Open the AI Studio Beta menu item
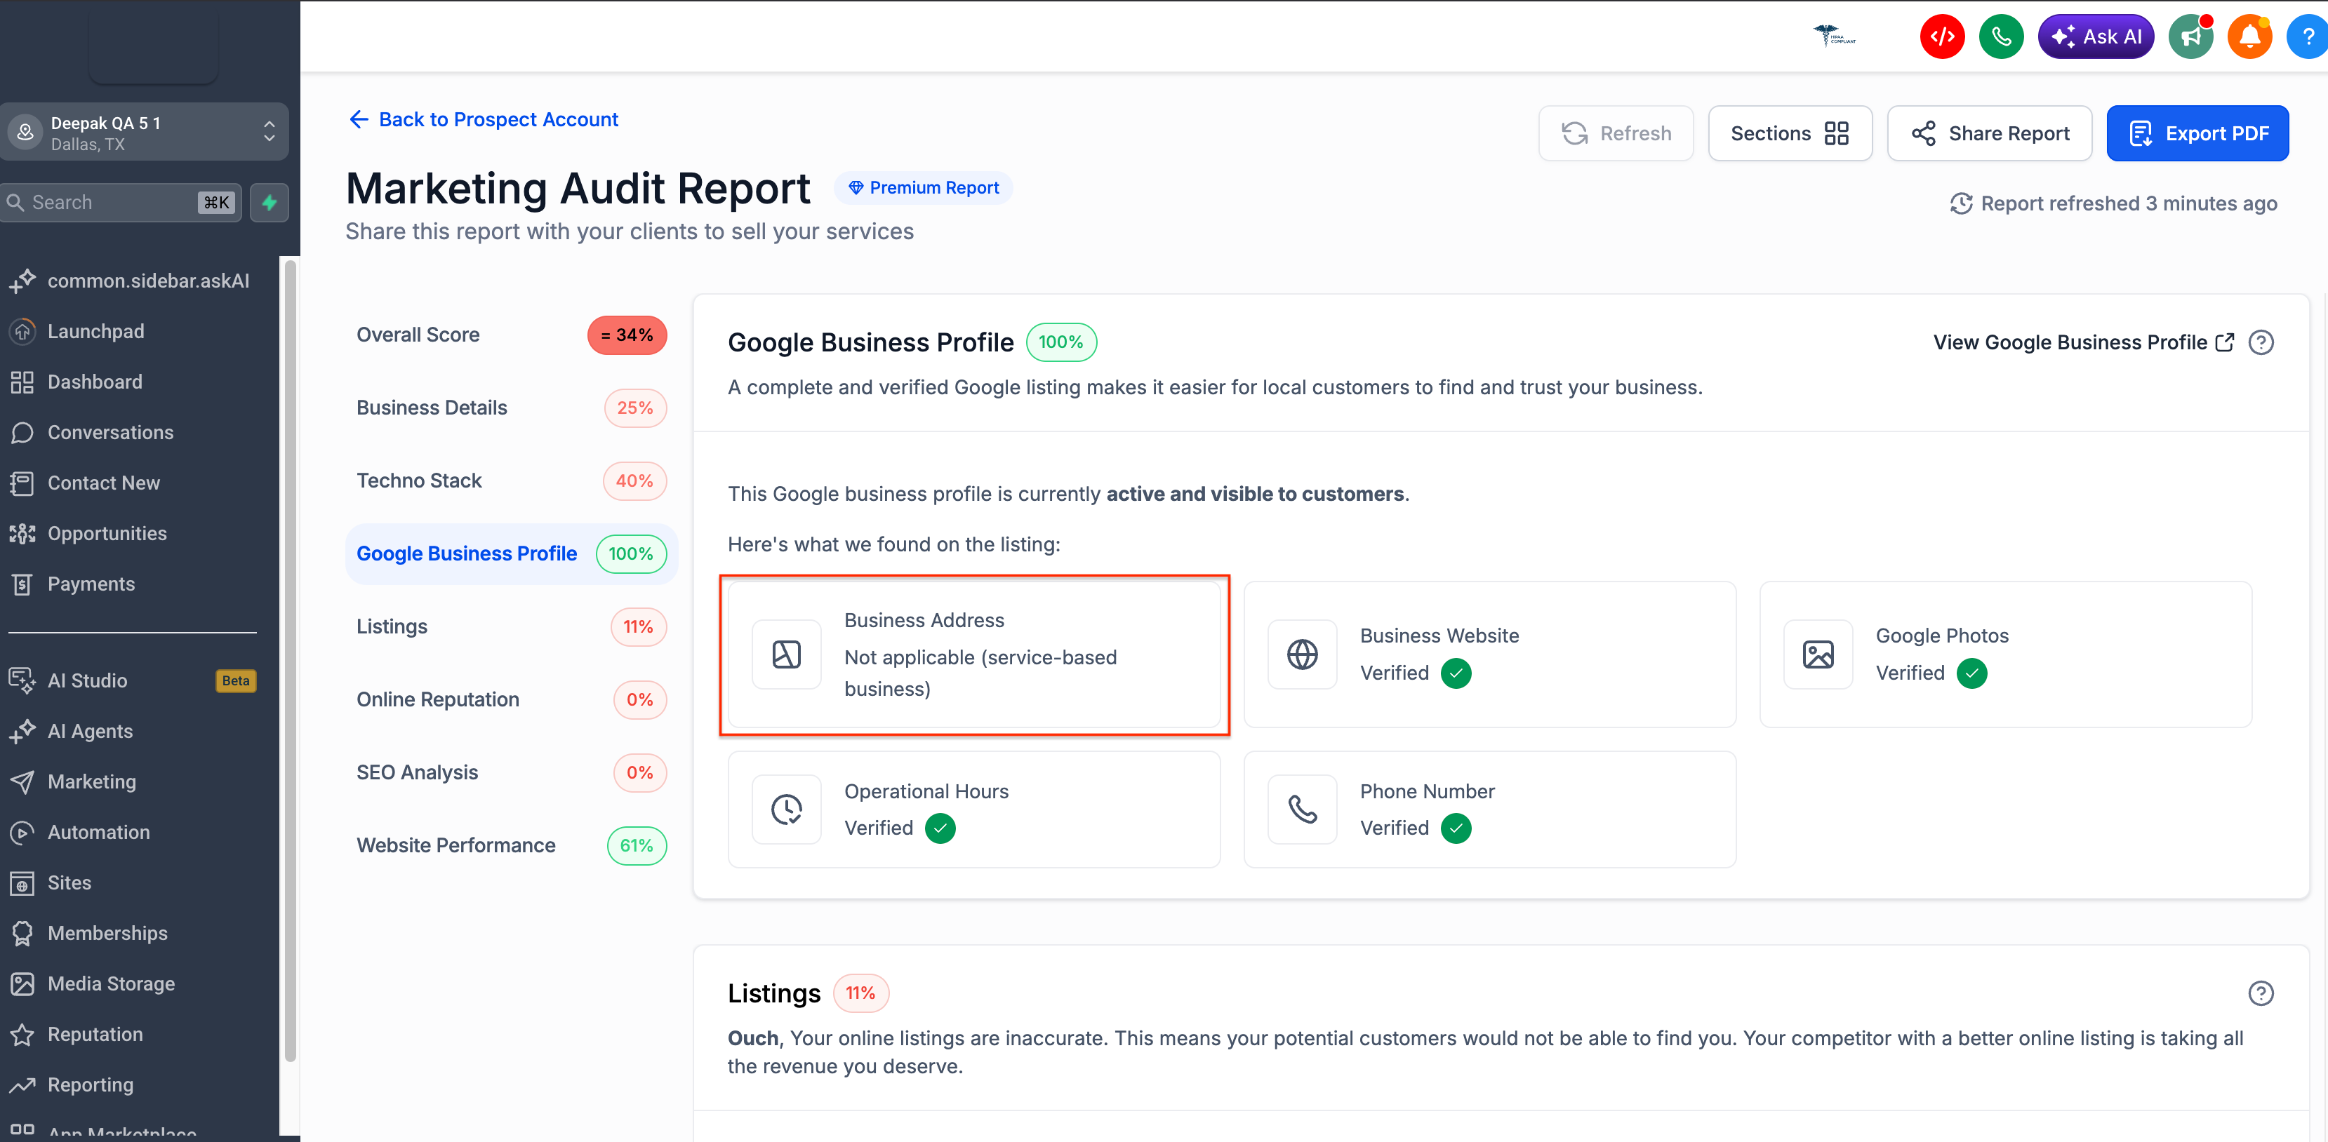Image resolution: width=2328 pixels, height=1142 pixels. pyautogui.click(x=88, y=680)
